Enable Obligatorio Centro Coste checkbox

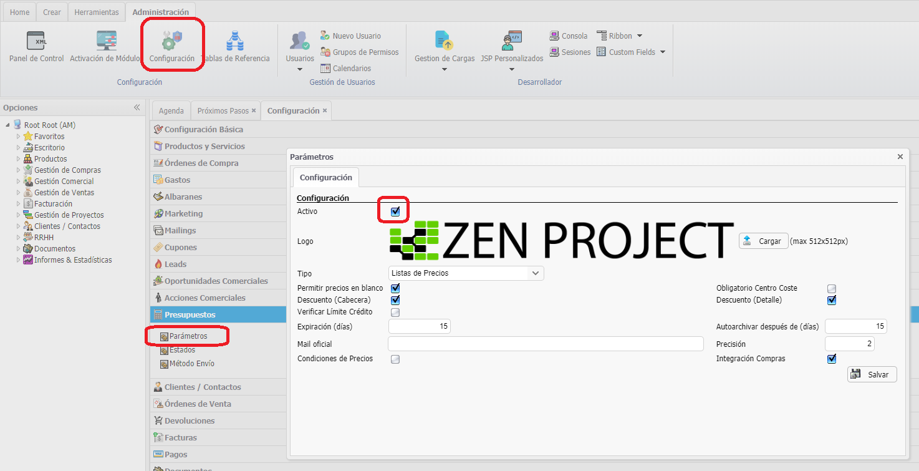click(x=831, y=288)
